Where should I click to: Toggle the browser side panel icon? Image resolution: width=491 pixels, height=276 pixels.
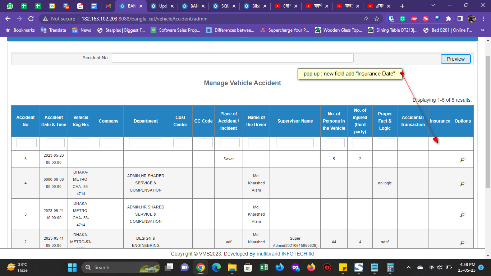point(460,19)
